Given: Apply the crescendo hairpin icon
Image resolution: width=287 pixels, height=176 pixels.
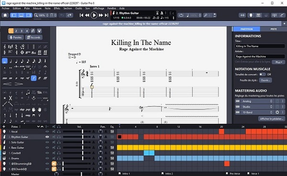Looking at the screenshot, I should (x=7, y=84).
